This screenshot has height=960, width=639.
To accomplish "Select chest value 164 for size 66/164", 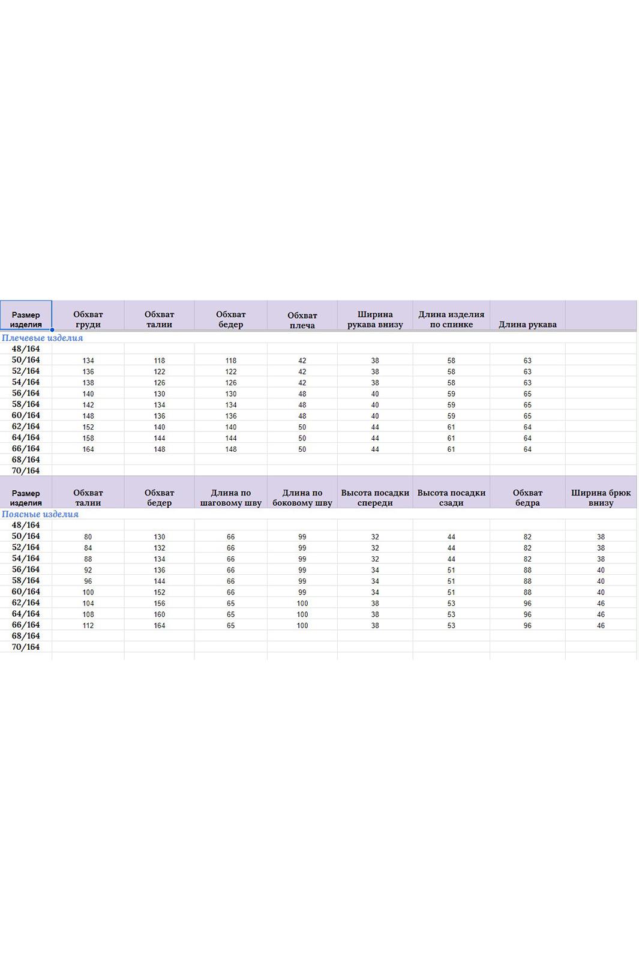I will coord(88,449).
